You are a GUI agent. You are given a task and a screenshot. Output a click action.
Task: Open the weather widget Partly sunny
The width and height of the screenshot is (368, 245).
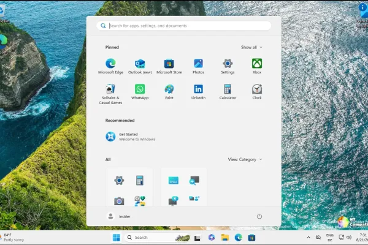tap(12, 237)
